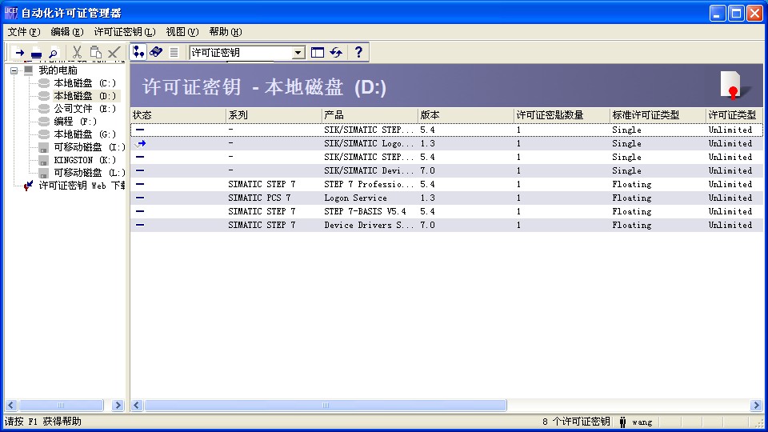
Task: Click the transfer license key arrow icon
Action: [20, 53]
